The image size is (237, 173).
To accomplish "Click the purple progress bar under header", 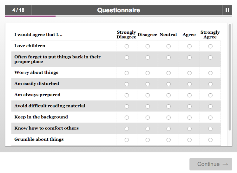I will point(30,16).
